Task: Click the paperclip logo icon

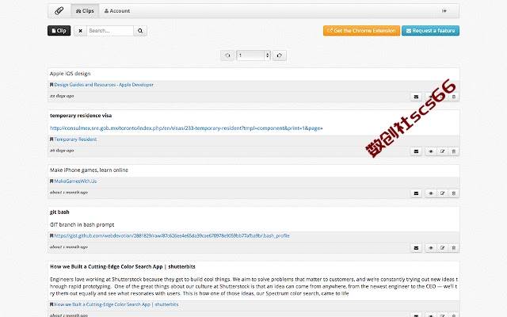Action: tap(59, 11)
